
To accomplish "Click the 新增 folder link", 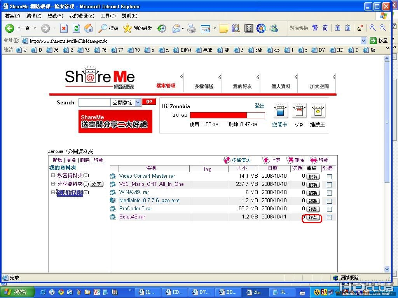I will [x=58, y=160].
